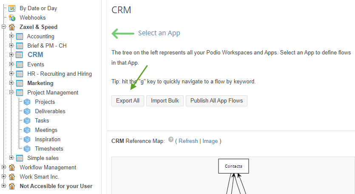This screenshot has width=355, height=194.
Task: Expand the Marketing workspace node
Action: click(x=11, y=83)
